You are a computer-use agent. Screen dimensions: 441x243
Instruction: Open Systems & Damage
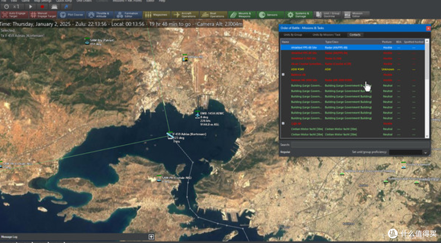coord(298,15)
